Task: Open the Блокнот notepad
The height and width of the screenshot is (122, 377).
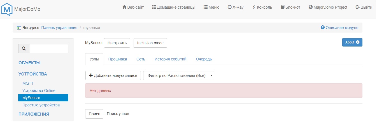Action: point(290,7)
